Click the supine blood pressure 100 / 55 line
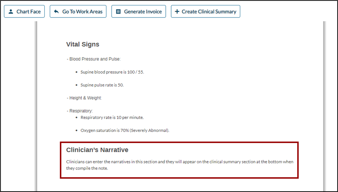The image size is (338, 192). 112,72
